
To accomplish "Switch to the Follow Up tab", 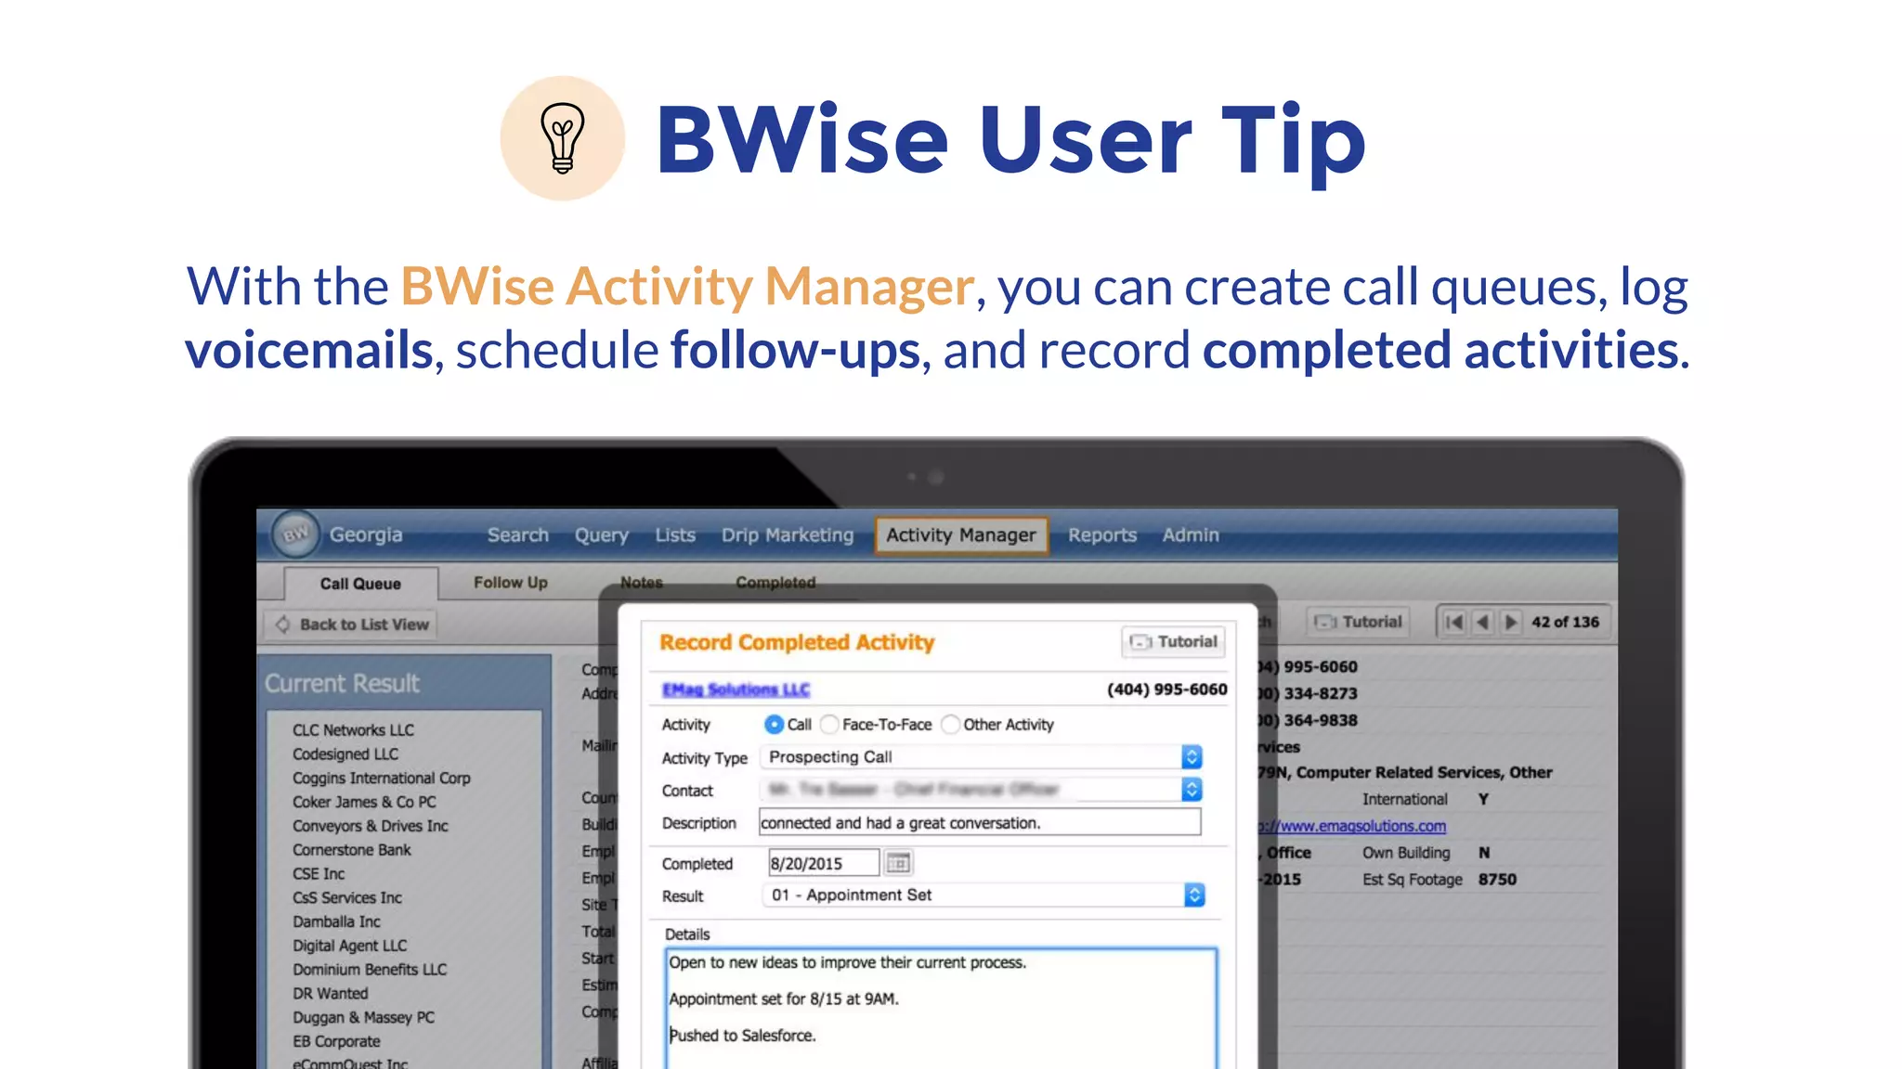I will pos(510,583).
